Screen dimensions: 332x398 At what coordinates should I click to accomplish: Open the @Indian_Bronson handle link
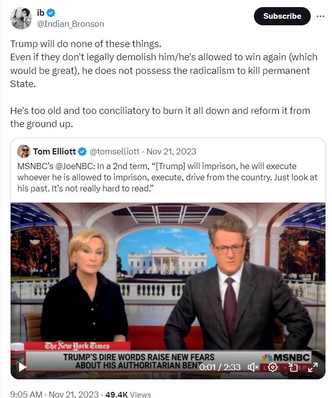pyautogui.click(x=70, y=24)
